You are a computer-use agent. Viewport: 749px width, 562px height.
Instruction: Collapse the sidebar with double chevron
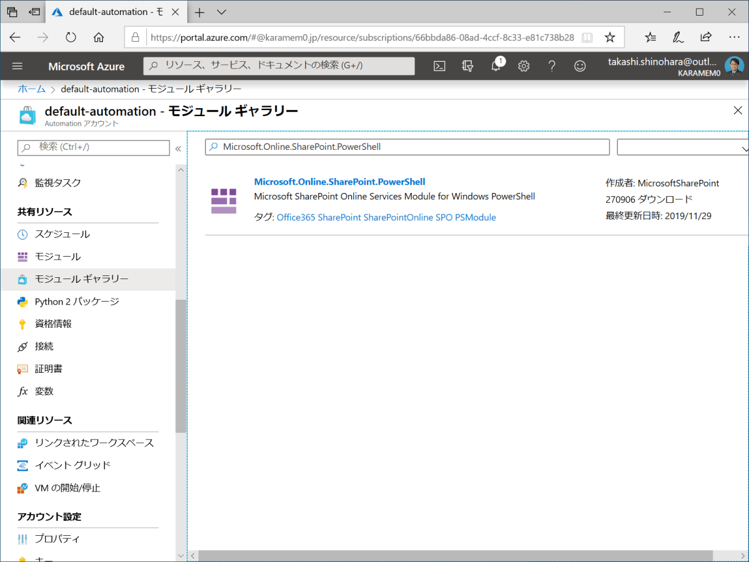click(x=178, y=149)
